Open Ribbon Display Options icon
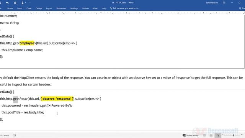The image size is (245, 138). pyautogui.click(x=224, y=3)
